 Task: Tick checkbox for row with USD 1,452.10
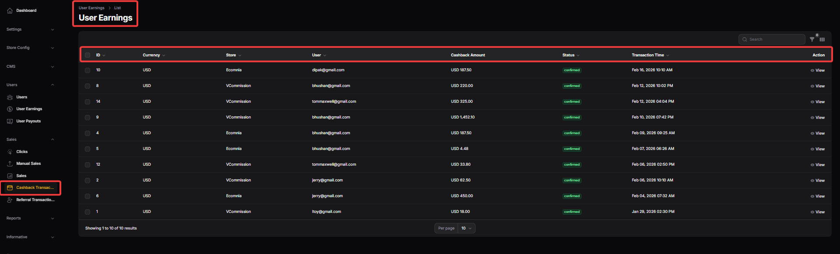[87, 117]
